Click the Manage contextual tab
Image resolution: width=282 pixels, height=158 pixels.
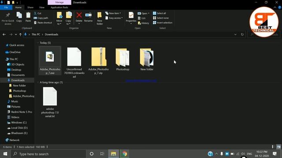59,3
